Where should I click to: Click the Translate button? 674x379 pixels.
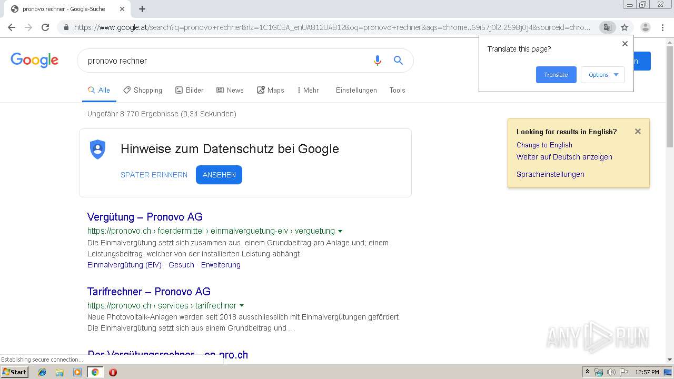pyautogui.click(x=556, y=75)
